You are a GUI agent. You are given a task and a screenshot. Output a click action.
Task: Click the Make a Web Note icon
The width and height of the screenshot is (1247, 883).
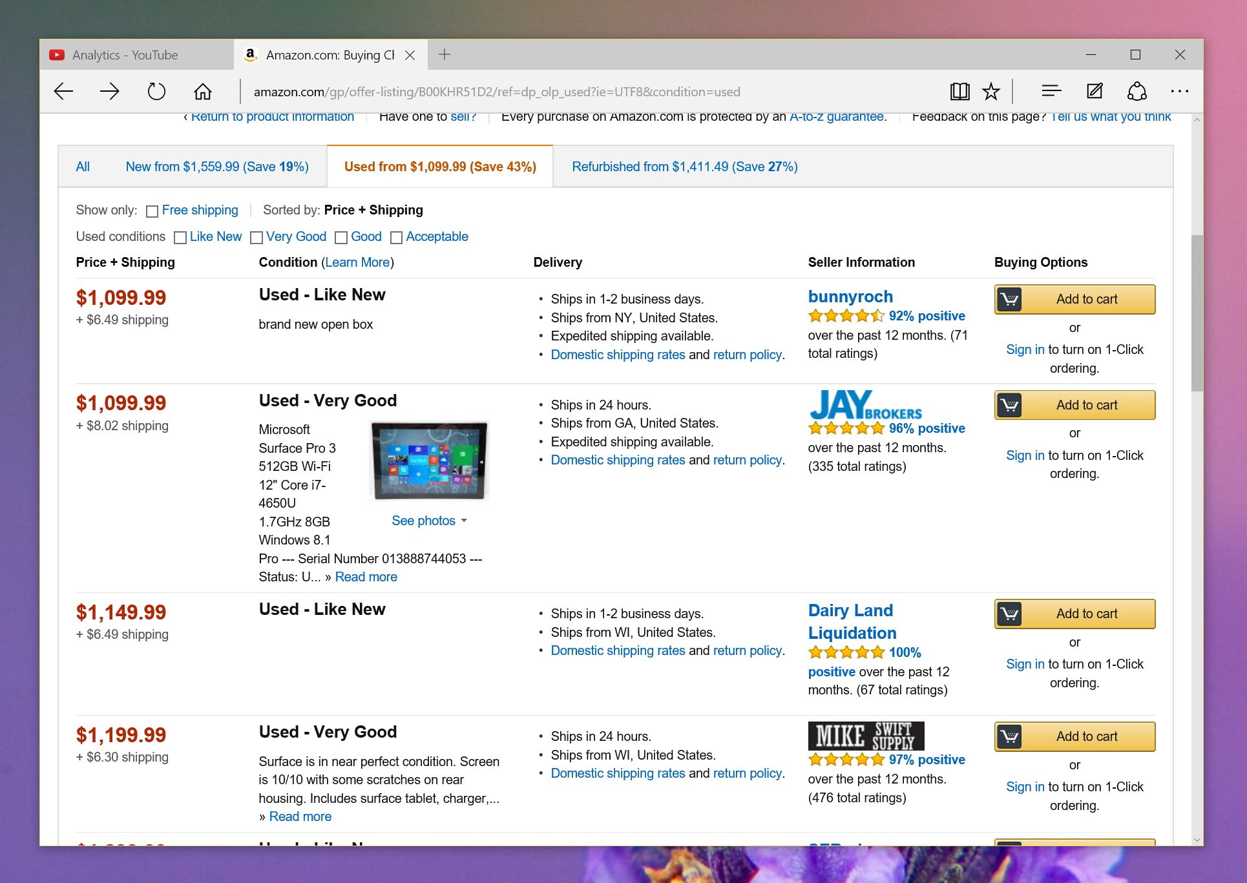tap(1095, 92)
